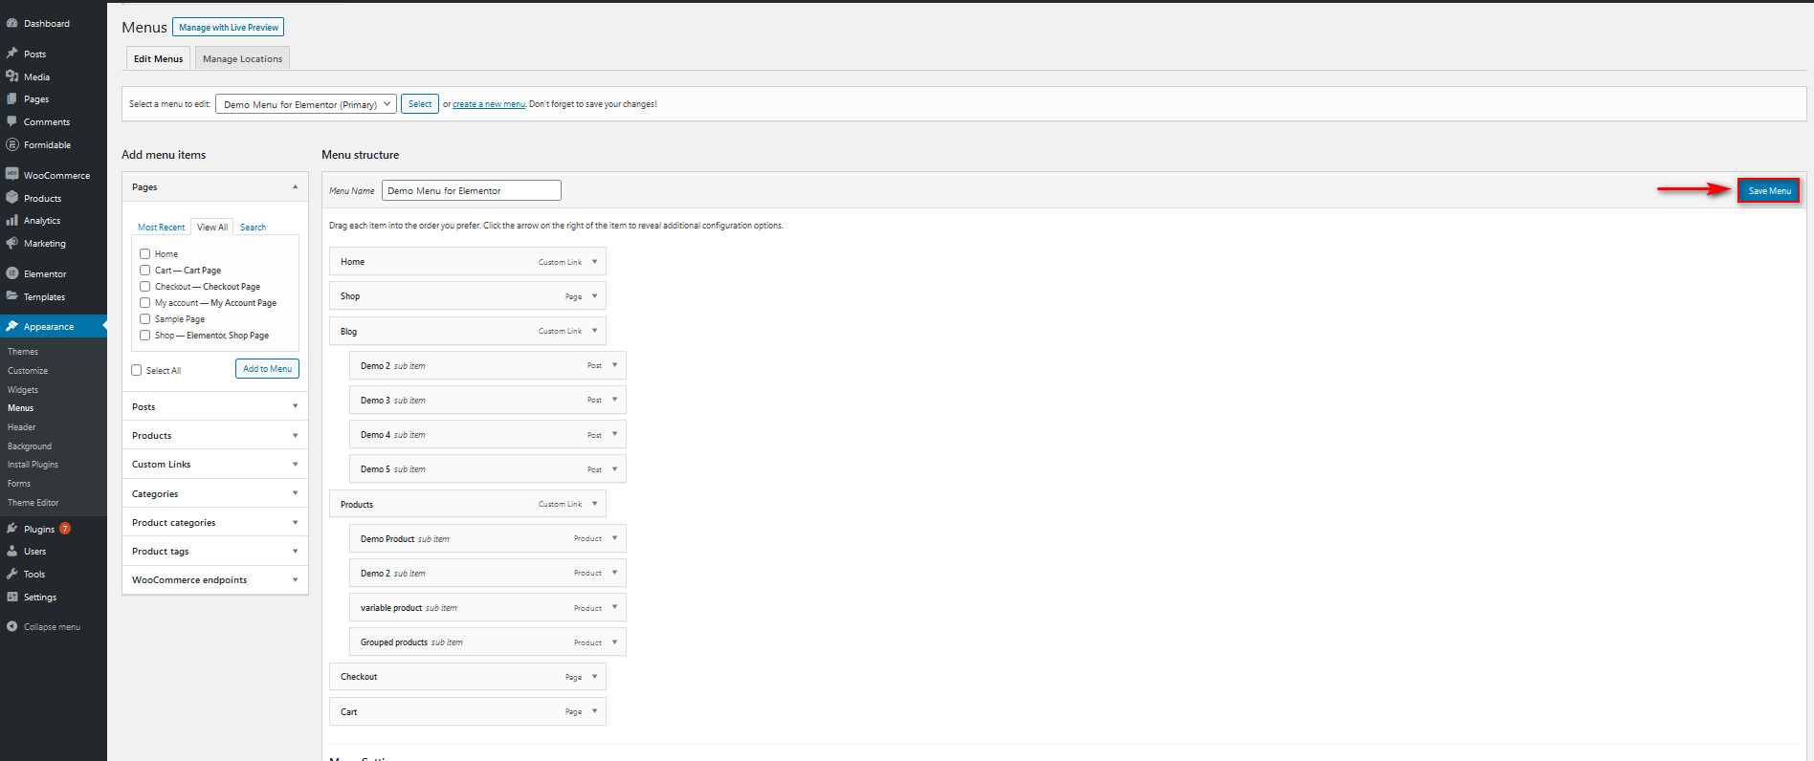This screenshot has width=1814, height=761.
Task: Click the Checkout menu item bar
Action: (468, 677)
